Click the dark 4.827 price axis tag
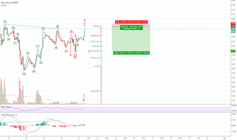 [233, 26]
